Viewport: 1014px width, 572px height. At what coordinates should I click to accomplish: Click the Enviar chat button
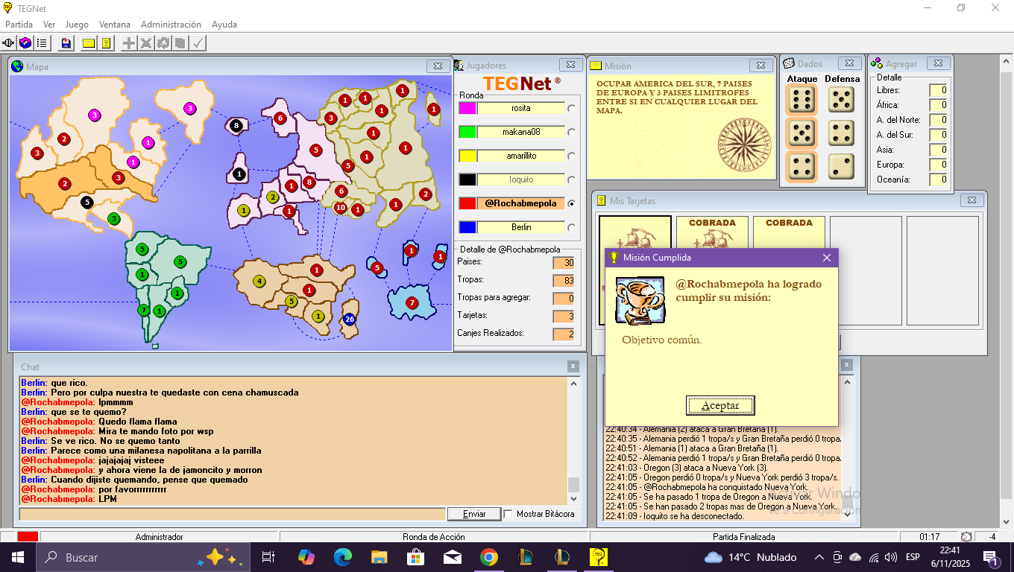(474, 514)
